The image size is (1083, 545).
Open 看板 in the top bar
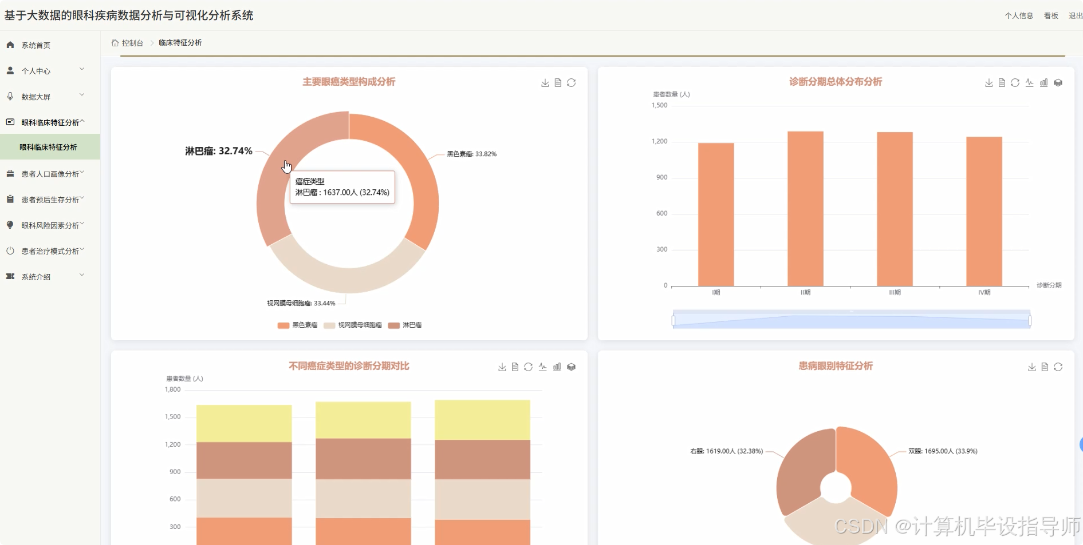tap(1051, 15)
